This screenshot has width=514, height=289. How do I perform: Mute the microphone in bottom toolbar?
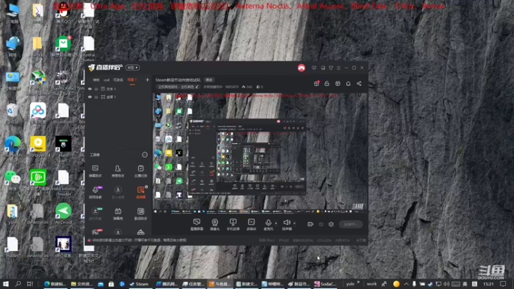point(268,224)
